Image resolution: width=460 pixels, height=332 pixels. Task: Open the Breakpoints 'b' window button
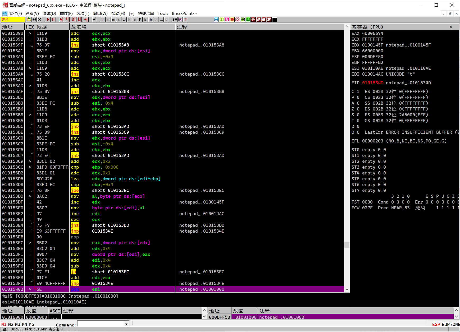click(x=151, y=20)
